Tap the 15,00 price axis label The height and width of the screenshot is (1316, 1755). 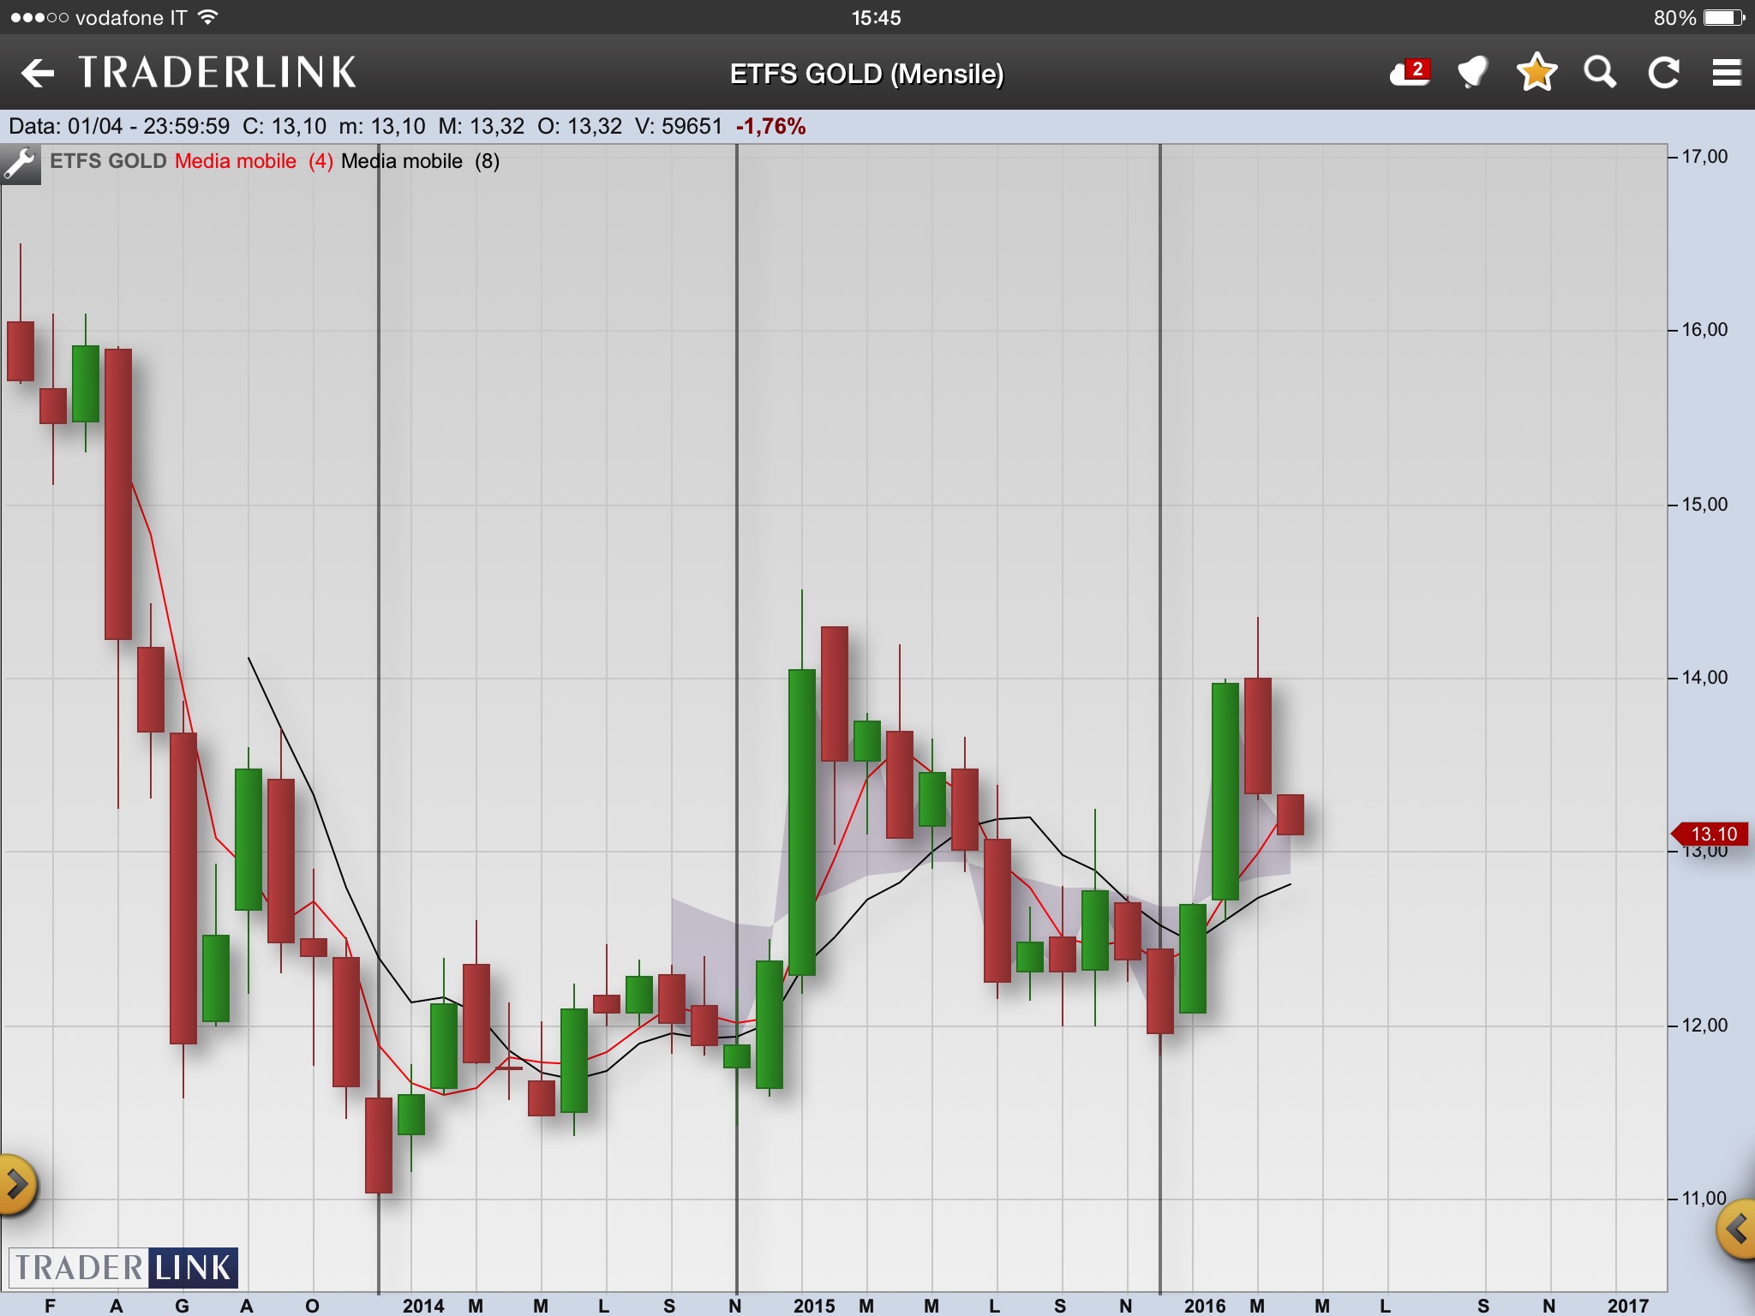coord(1704,505)
